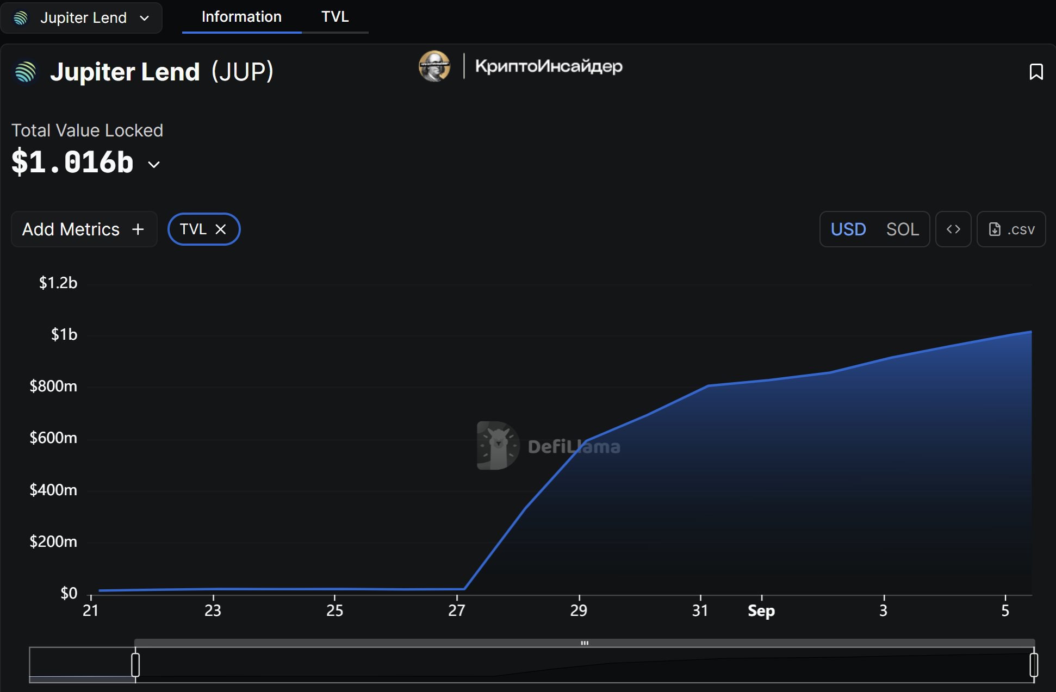
Task: Click the КриптоИнсайдер avatar image
Action: (434, 66)
